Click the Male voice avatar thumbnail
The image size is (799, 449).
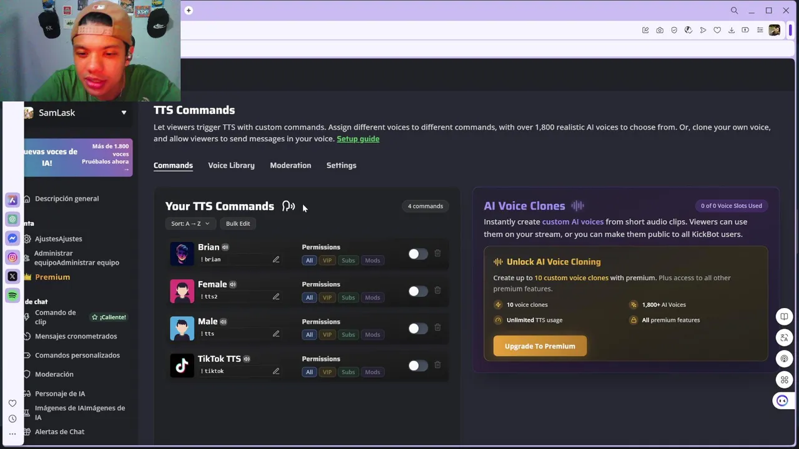pos(182,328)
